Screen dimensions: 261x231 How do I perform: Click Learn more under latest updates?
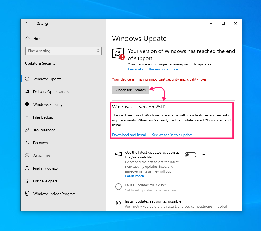click(134, 176)
